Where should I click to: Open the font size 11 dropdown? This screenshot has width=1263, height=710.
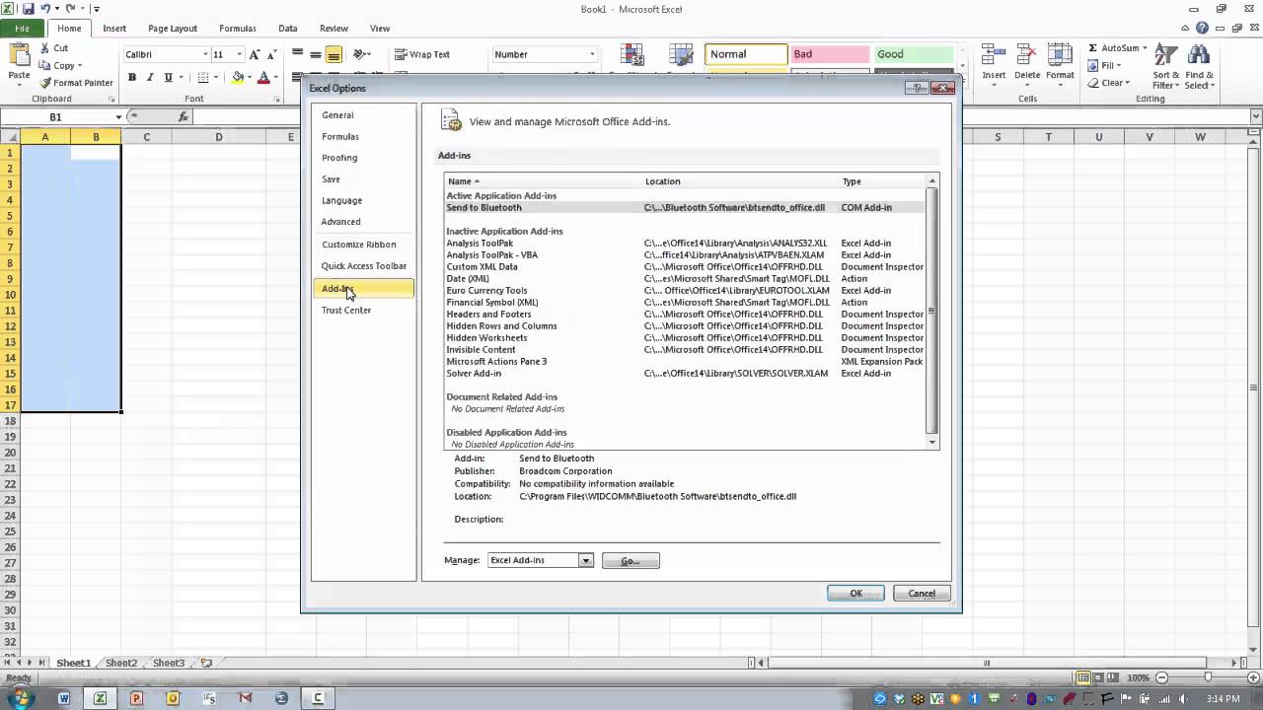coord(237,54)
